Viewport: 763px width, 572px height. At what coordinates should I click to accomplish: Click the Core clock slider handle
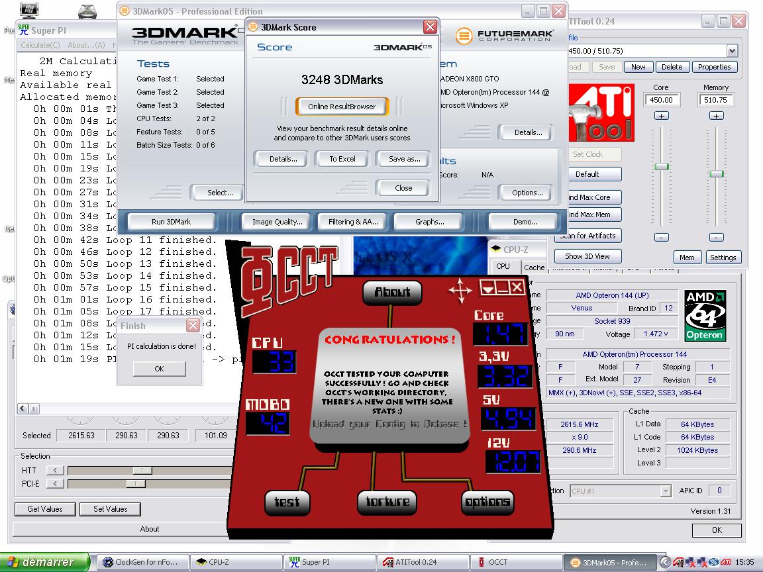click(x=661, y=167)
